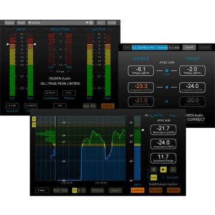Switch to the Loudness tab in VisLM
This screenshot has width=215, height=215.
tap(137, 191)
